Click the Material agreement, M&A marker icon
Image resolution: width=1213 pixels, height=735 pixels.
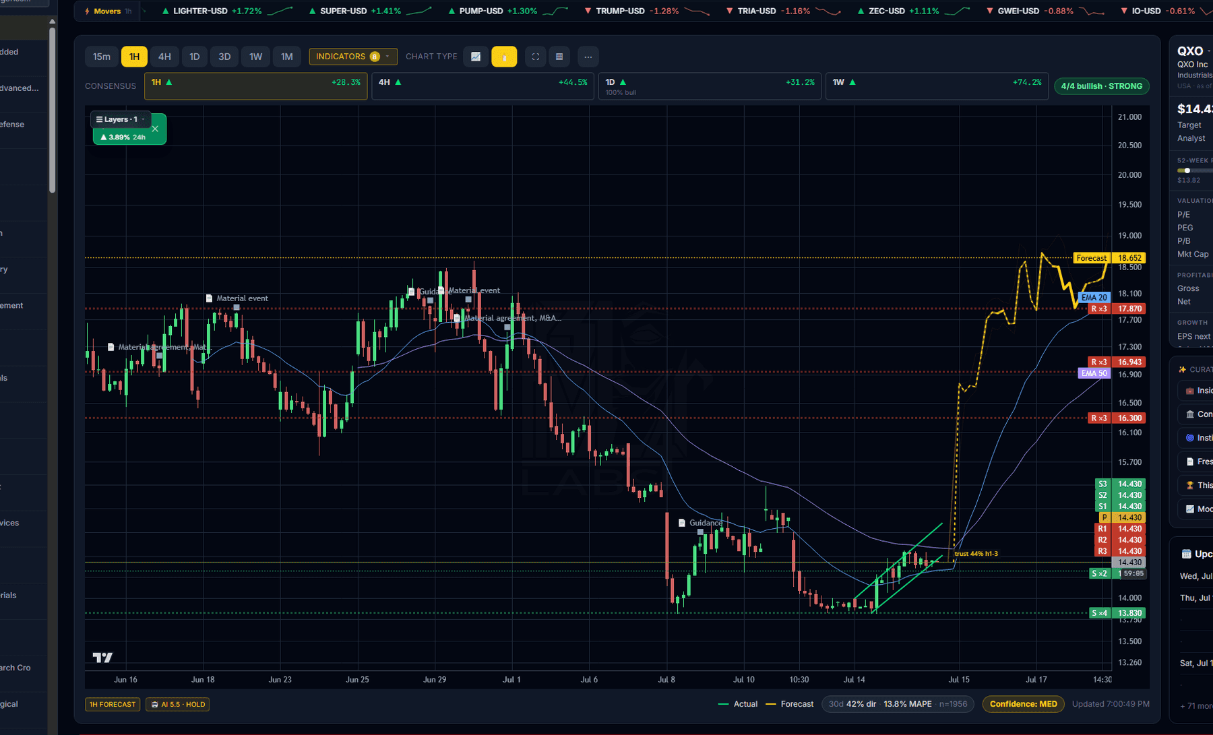[x=457, y=318]
